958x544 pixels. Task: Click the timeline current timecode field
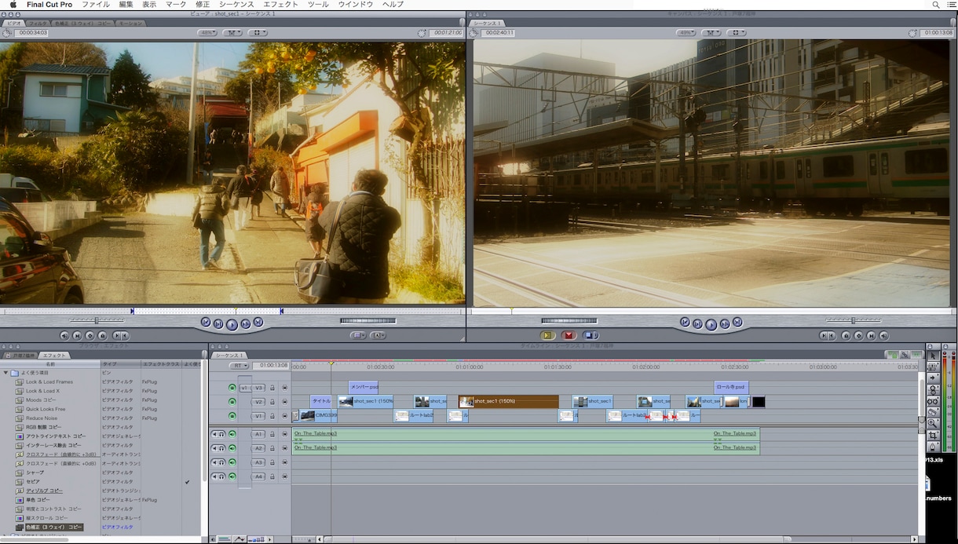click(x=271, y=365)
